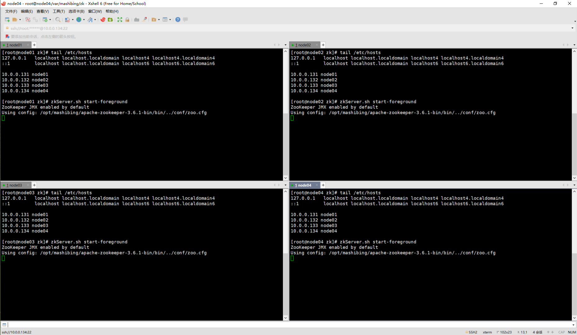Viewport: 577px width, 335px height.
Task: Expand new folder dropdown arrow
Action: (159, 20)
